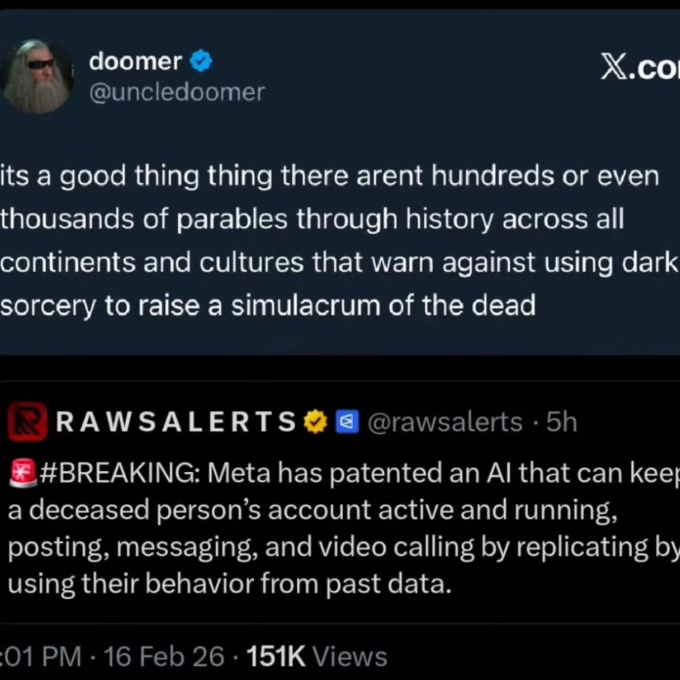Open the @uncledoomer handle link

coord(177,92)
